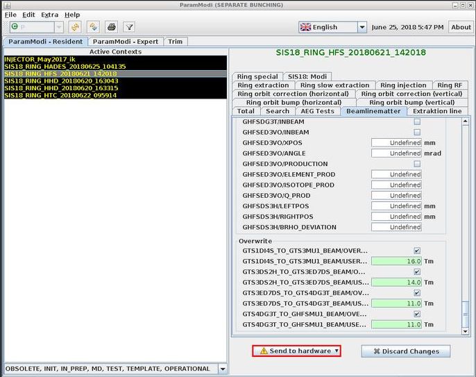Expand the context status filter dropdown
The width and height of the screenshot is (476, 377).
pyautogui.click(x=222, y=369)
